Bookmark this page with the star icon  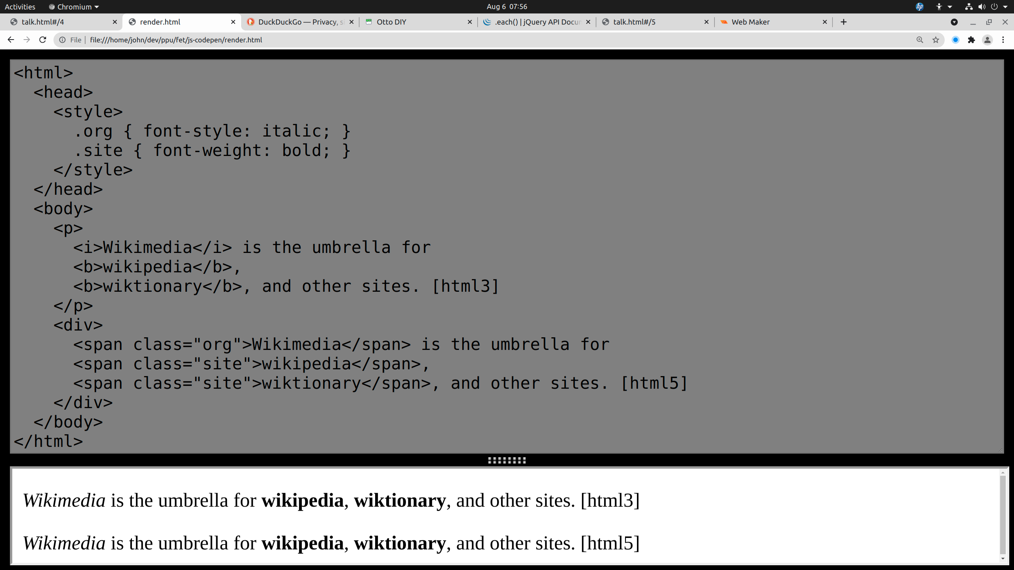[x=936, y=40]
